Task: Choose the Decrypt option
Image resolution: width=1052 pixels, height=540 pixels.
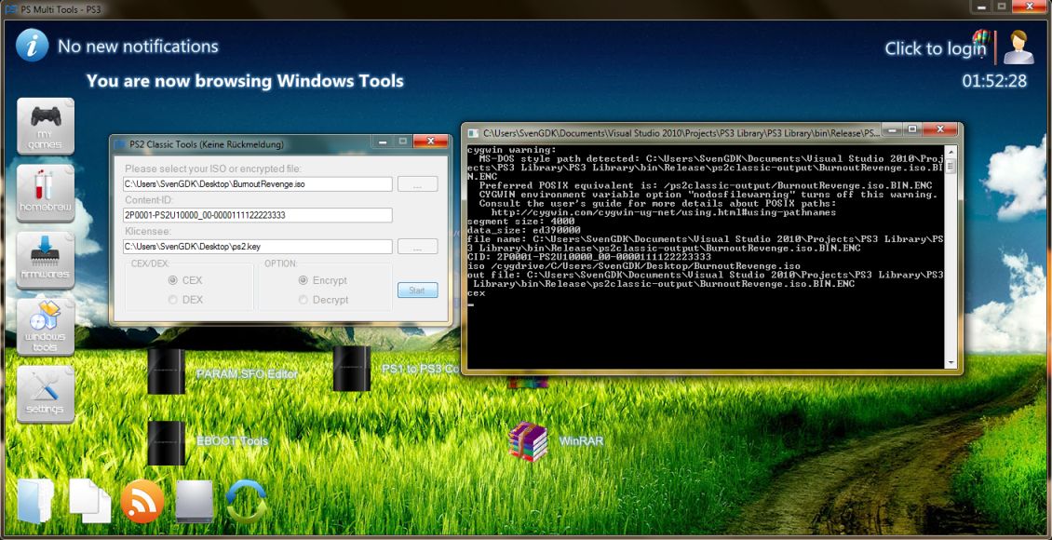Action: coord(303,300)
